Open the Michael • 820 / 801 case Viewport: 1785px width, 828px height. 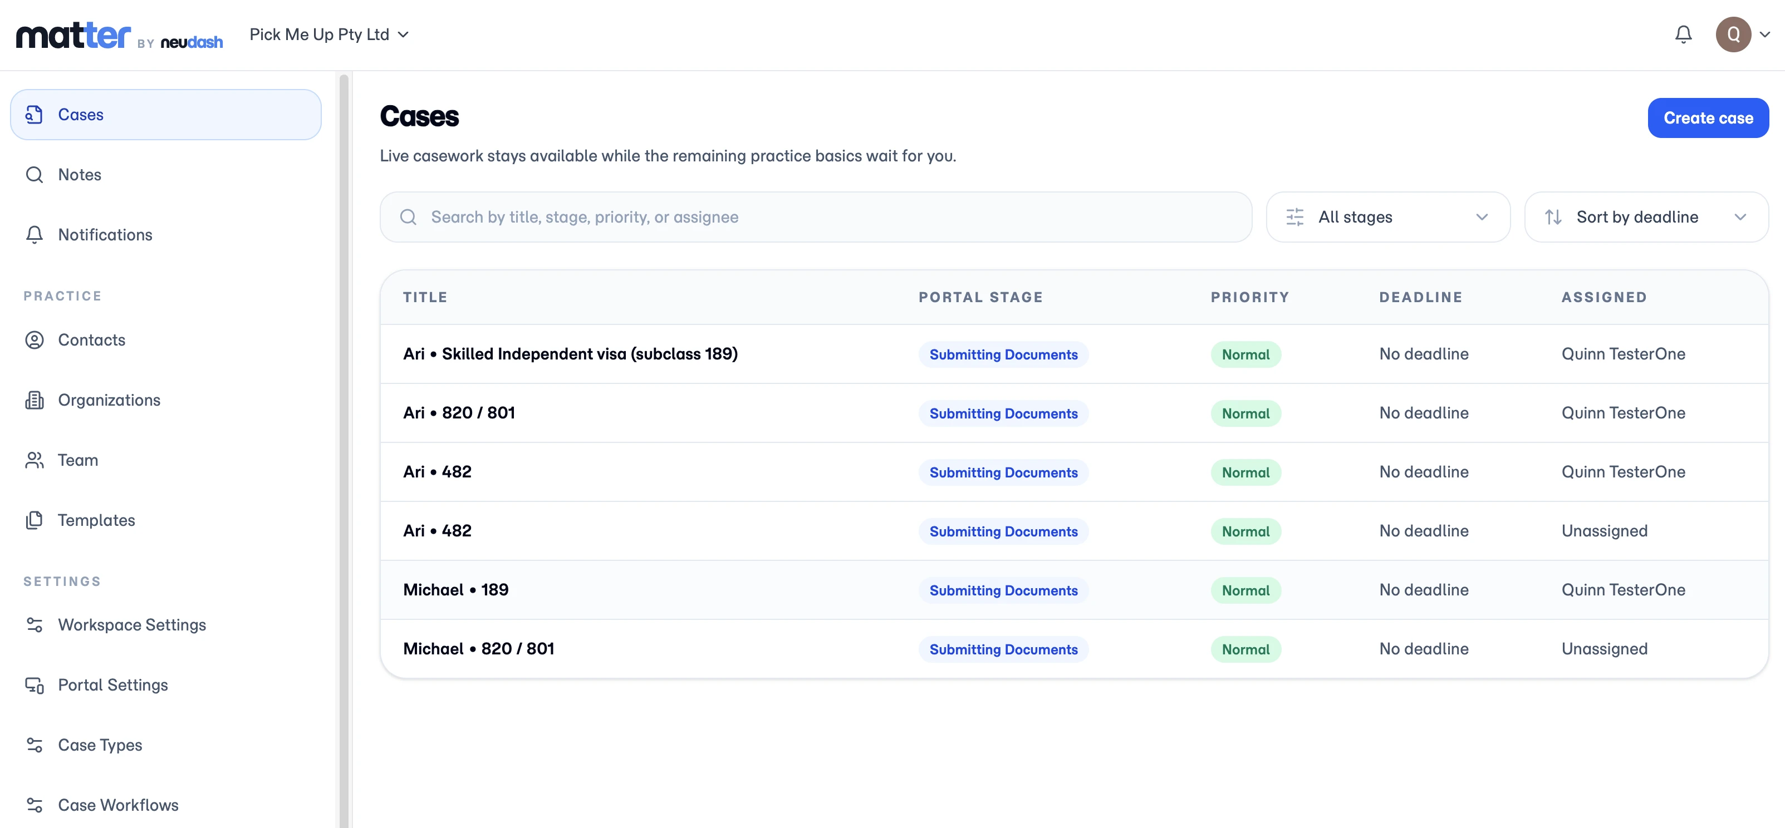tap(1074, 649)
